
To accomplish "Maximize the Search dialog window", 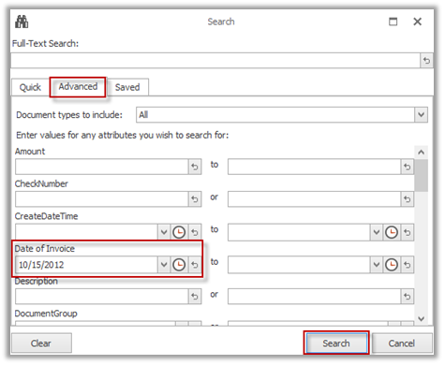I will [393, 22].
